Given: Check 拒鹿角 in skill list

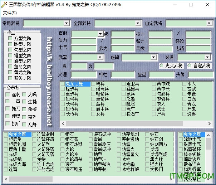Looking at the screenshot, I should pos(6,139).
